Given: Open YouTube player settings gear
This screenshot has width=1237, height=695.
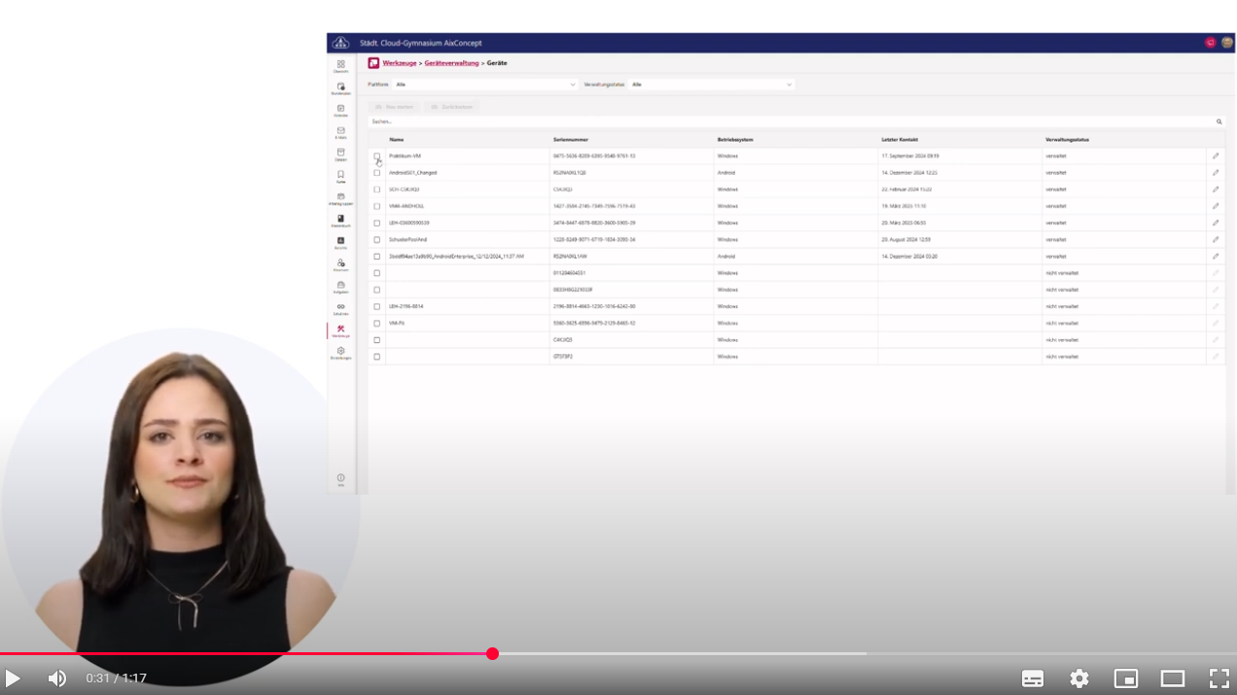Looking at the screenshot, I should pyautogui.click(x=1079, y=678).
